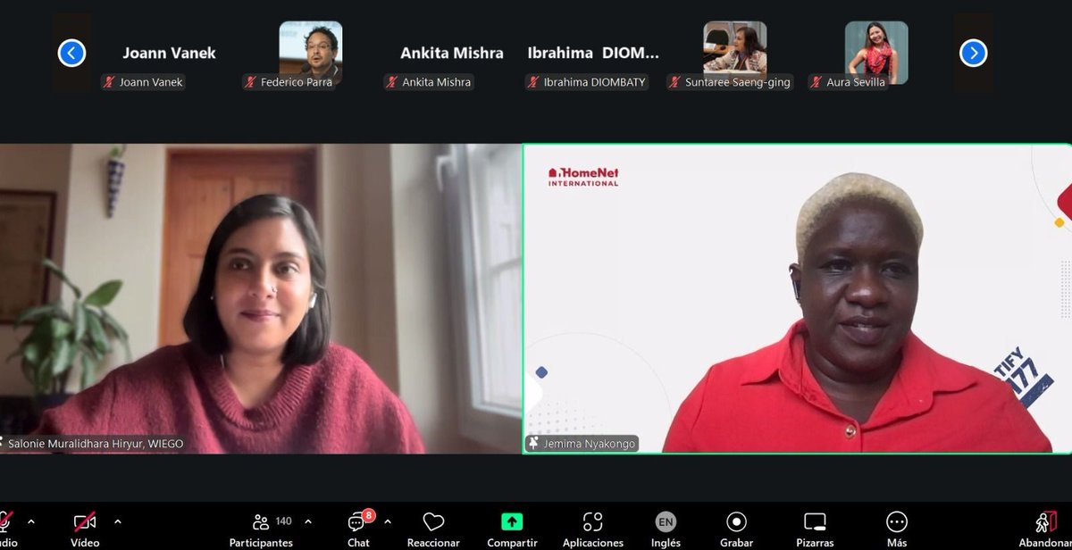Click pin icon next to Jemima Nyakongo
This screenshot has height=550, width=1072.
[x=534, y=443]
